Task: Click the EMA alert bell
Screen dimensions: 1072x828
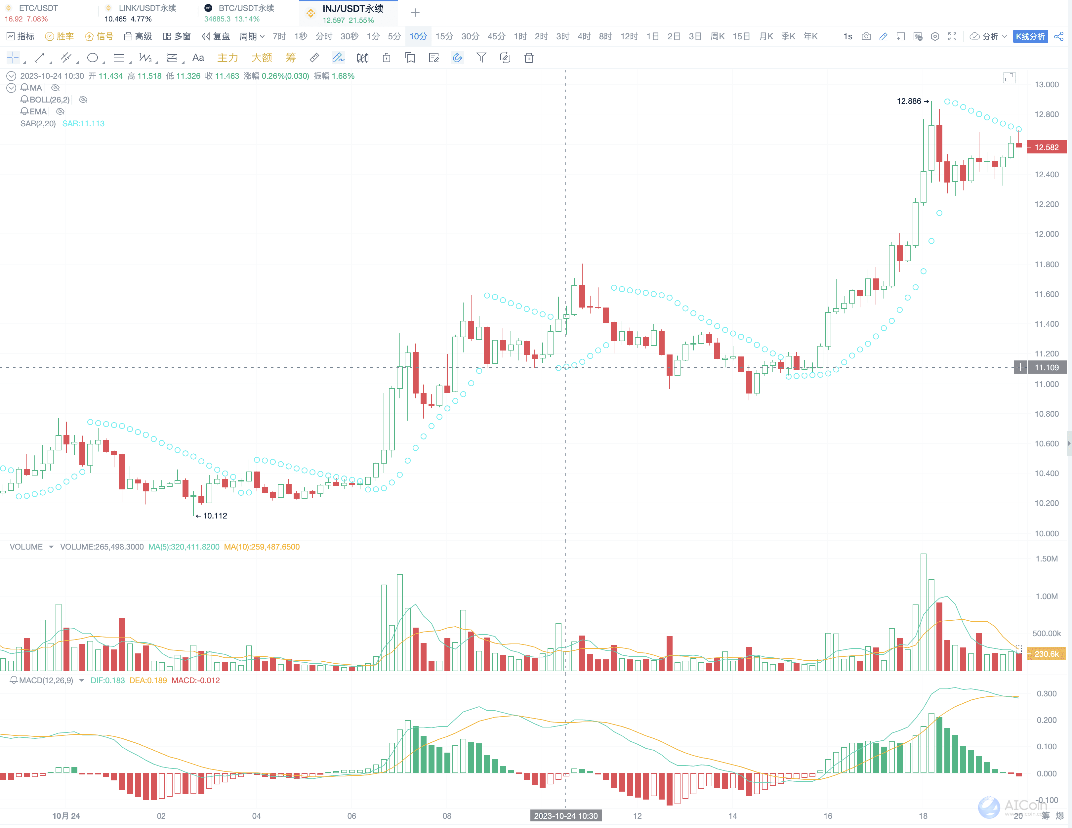Action: 24,111
